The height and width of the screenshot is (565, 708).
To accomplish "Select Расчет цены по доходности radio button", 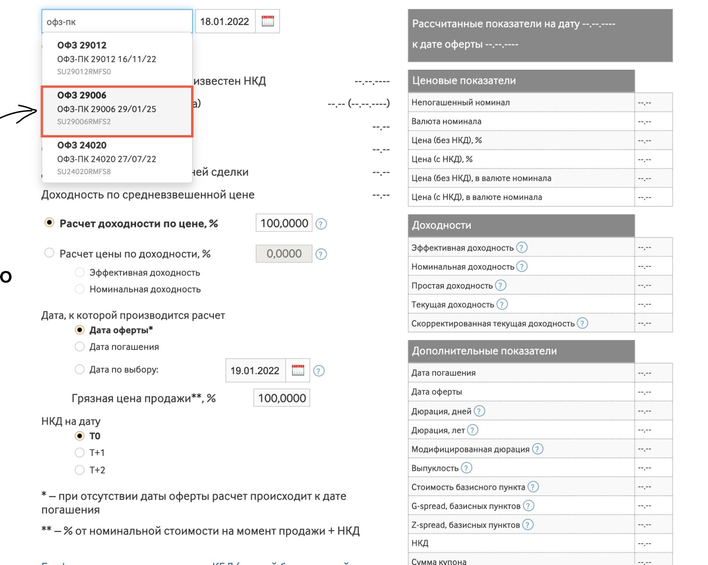I will 49,253.
